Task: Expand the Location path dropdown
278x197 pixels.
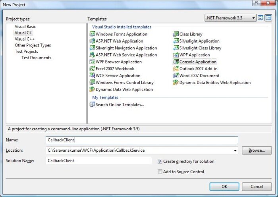Action: [235, 151]
